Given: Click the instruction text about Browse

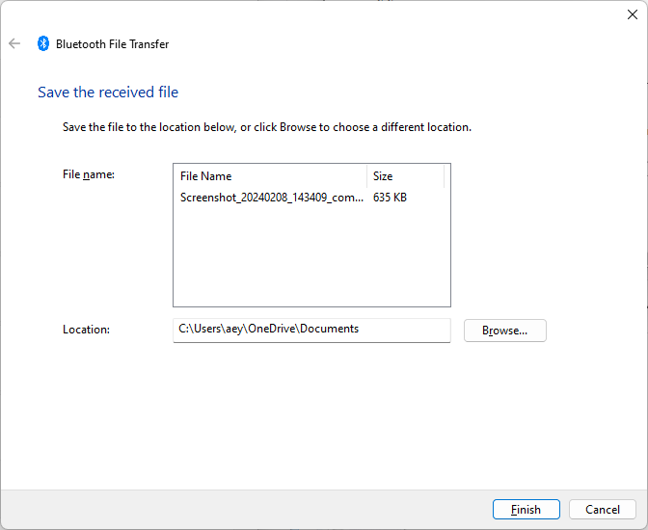Looking at the screenshot, I should [x=267, y=127].
